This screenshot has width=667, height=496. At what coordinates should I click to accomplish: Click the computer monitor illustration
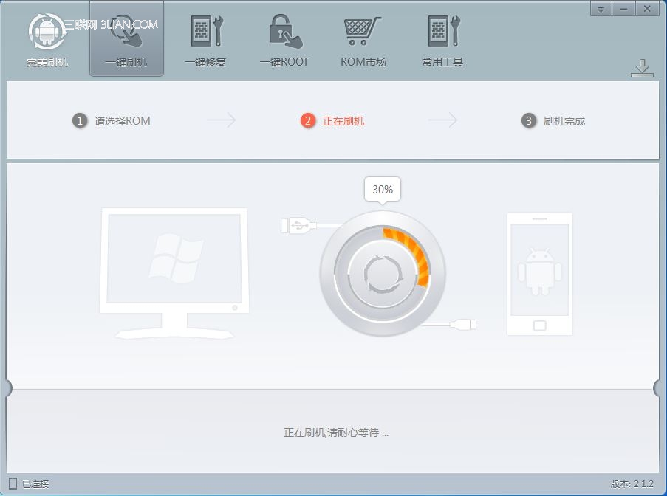tap(174, 273)
